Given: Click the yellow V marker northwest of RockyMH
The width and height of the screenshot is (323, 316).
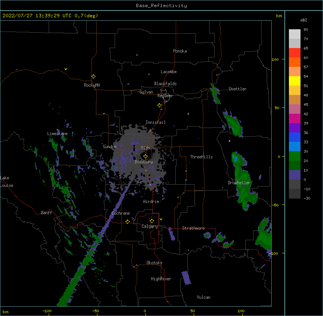Looking at the screenshot, I should 66,69.
